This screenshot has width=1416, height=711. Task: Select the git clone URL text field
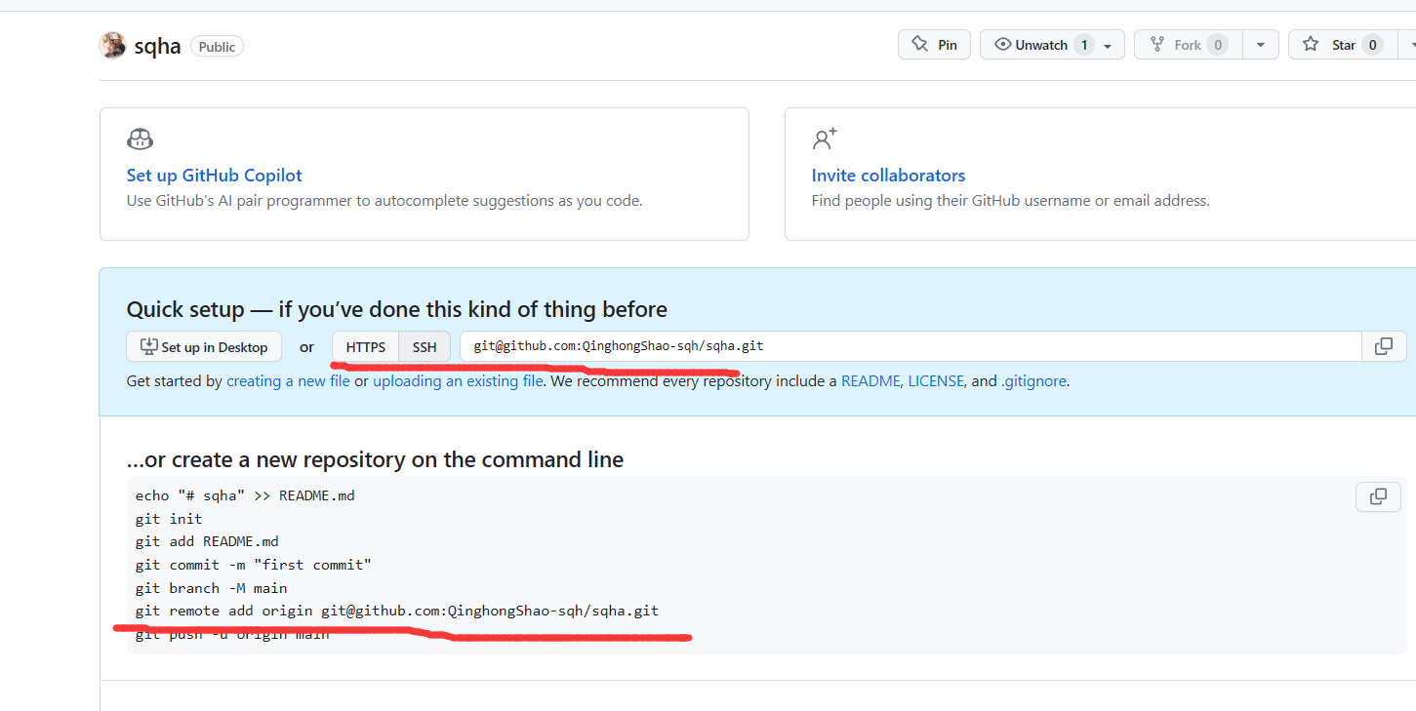(x=910, y=346)
